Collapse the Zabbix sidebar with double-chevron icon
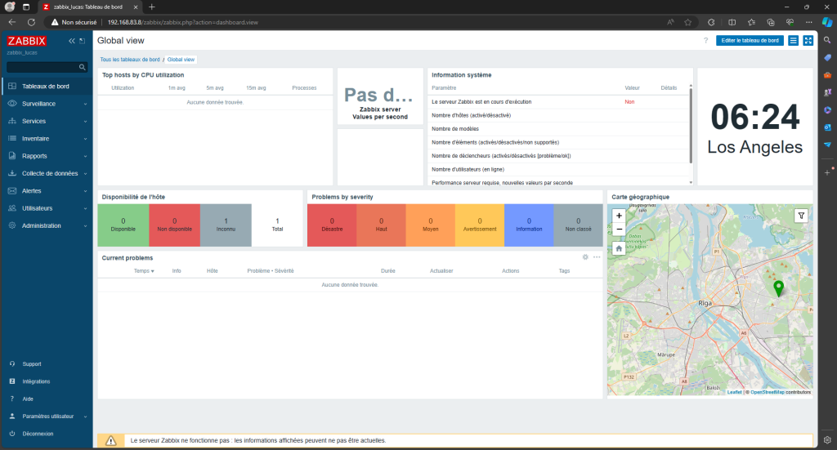The height and width of the screenshot is (450, 837). point(72,40)
